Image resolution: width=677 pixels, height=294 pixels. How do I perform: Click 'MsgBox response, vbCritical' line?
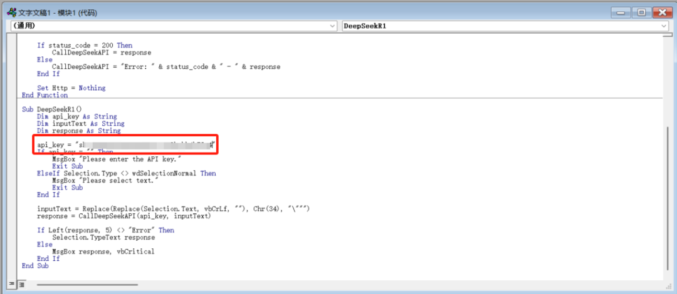tap(103, 251)
